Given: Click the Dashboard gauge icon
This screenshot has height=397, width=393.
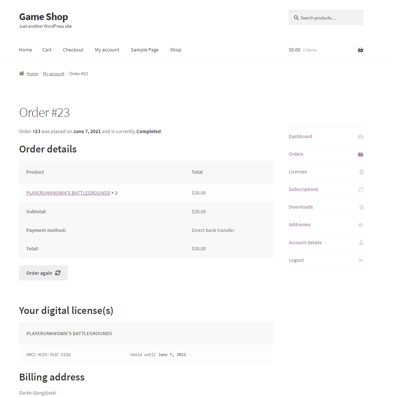Looking at the screenshot, I should click(361, 137).
